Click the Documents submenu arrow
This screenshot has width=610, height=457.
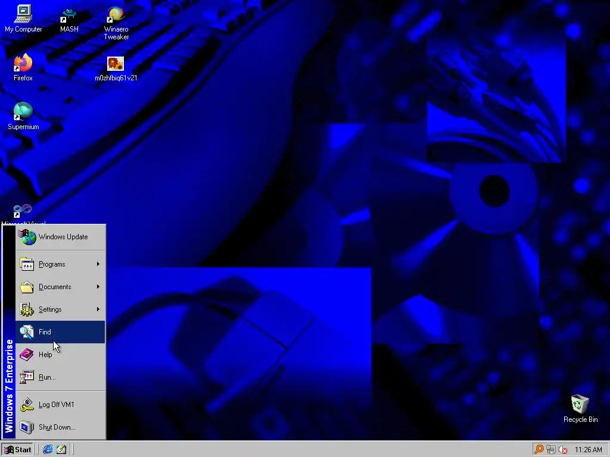pyautogui.click(x=98, y=287)
